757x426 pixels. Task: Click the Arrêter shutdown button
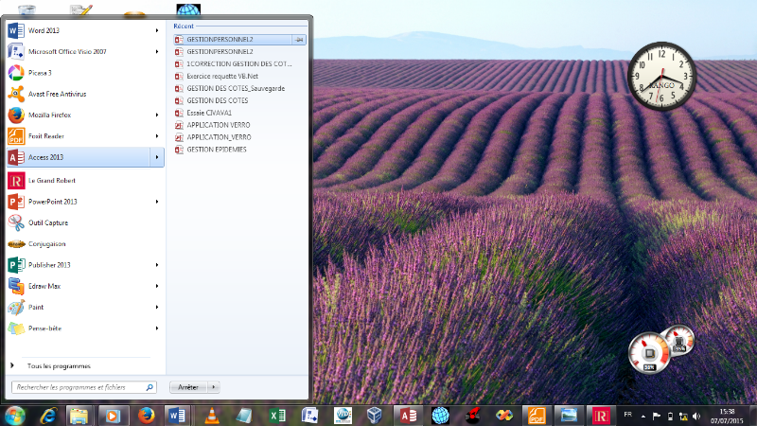[187, 387]
